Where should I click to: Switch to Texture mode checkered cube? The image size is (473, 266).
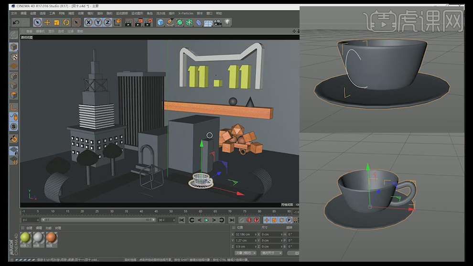[x=13, y=57]
